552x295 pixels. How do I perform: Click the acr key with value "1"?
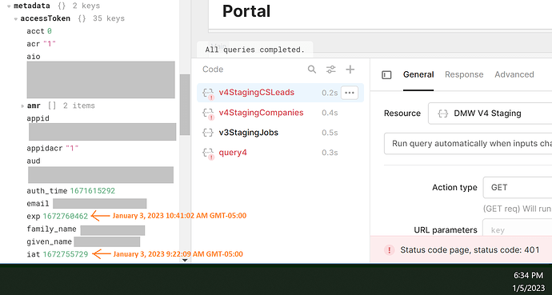[x=41, y=44]
